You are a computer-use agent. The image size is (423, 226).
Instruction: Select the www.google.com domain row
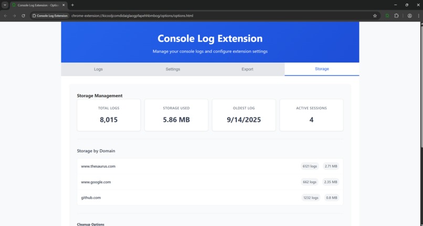point(210,182)
